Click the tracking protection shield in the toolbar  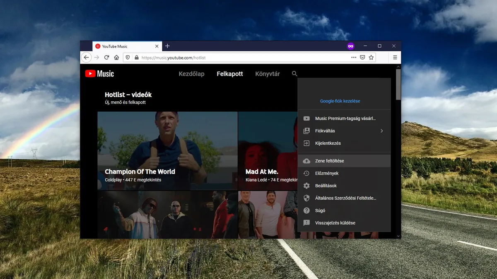coord(128,57)
